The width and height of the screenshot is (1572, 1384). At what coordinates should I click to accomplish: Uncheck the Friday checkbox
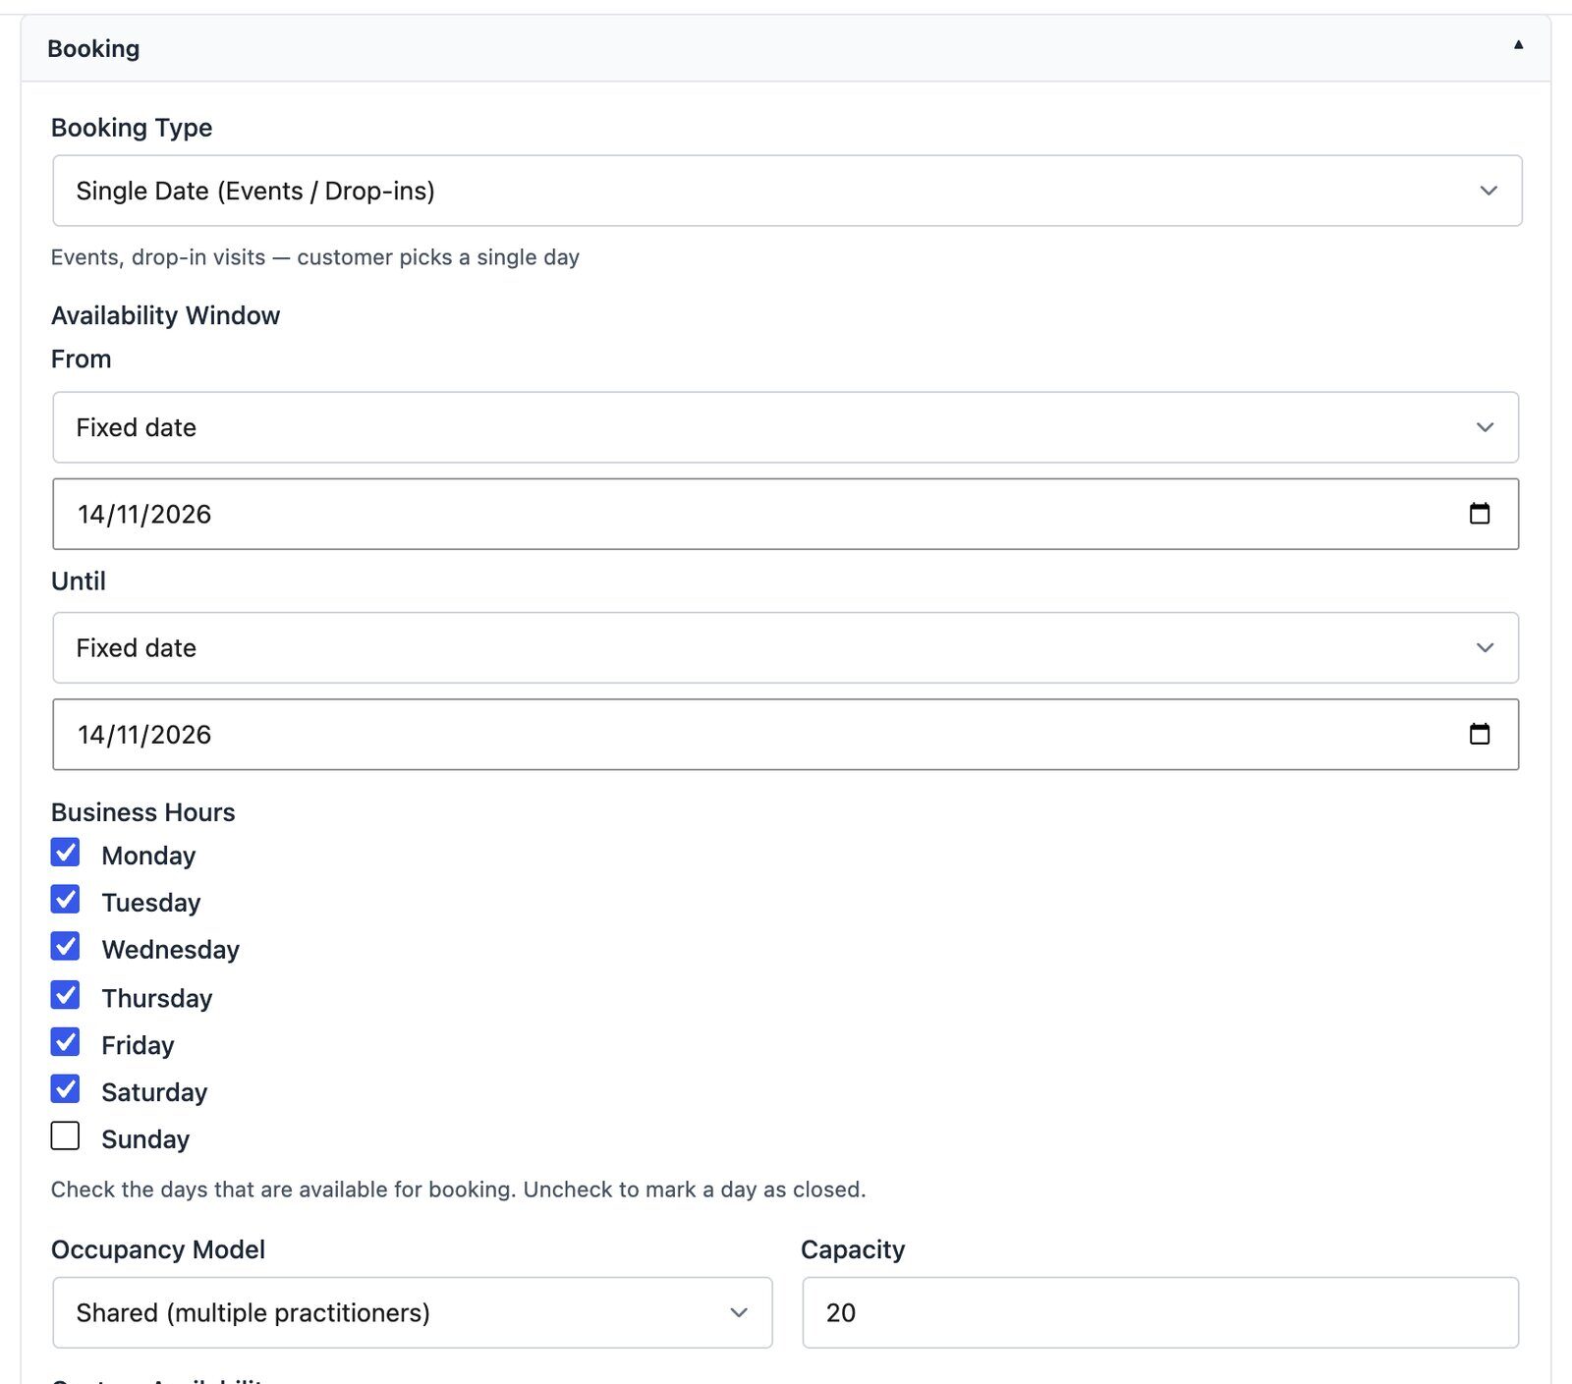click(66, 1042)
